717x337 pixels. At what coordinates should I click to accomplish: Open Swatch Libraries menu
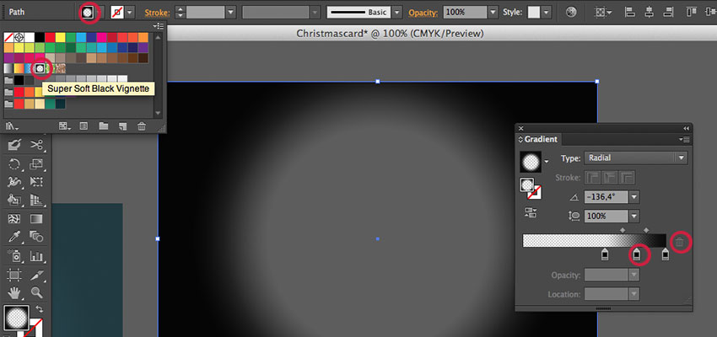(13, 126)
